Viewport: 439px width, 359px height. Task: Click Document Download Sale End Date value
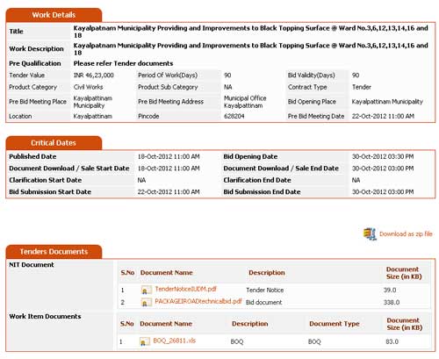(383, 169)
